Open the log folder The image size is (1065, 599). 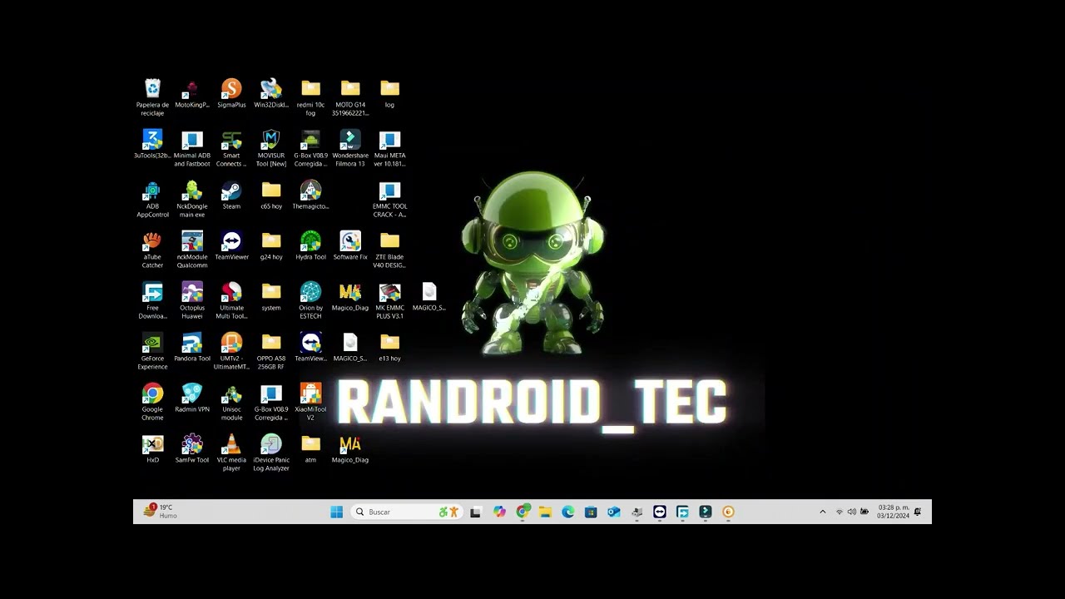389,93
